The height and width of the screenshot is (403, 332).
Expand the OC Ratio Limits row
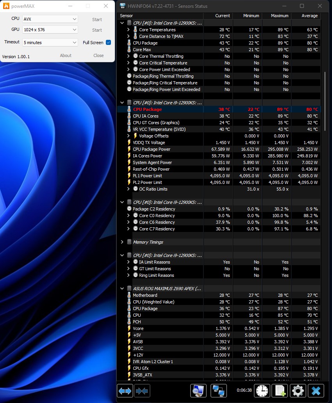[129, 189]
